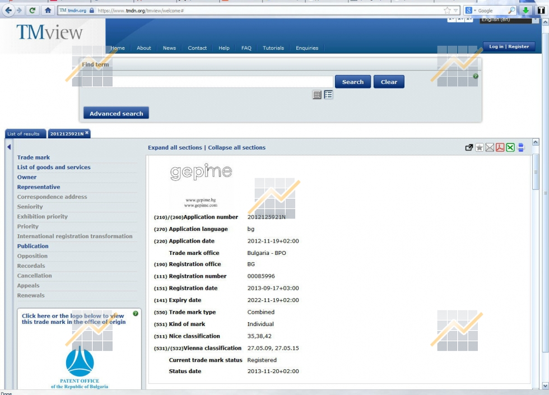549x395 pixels.
Task: Click status value Registered
Action: pos(262,360)
